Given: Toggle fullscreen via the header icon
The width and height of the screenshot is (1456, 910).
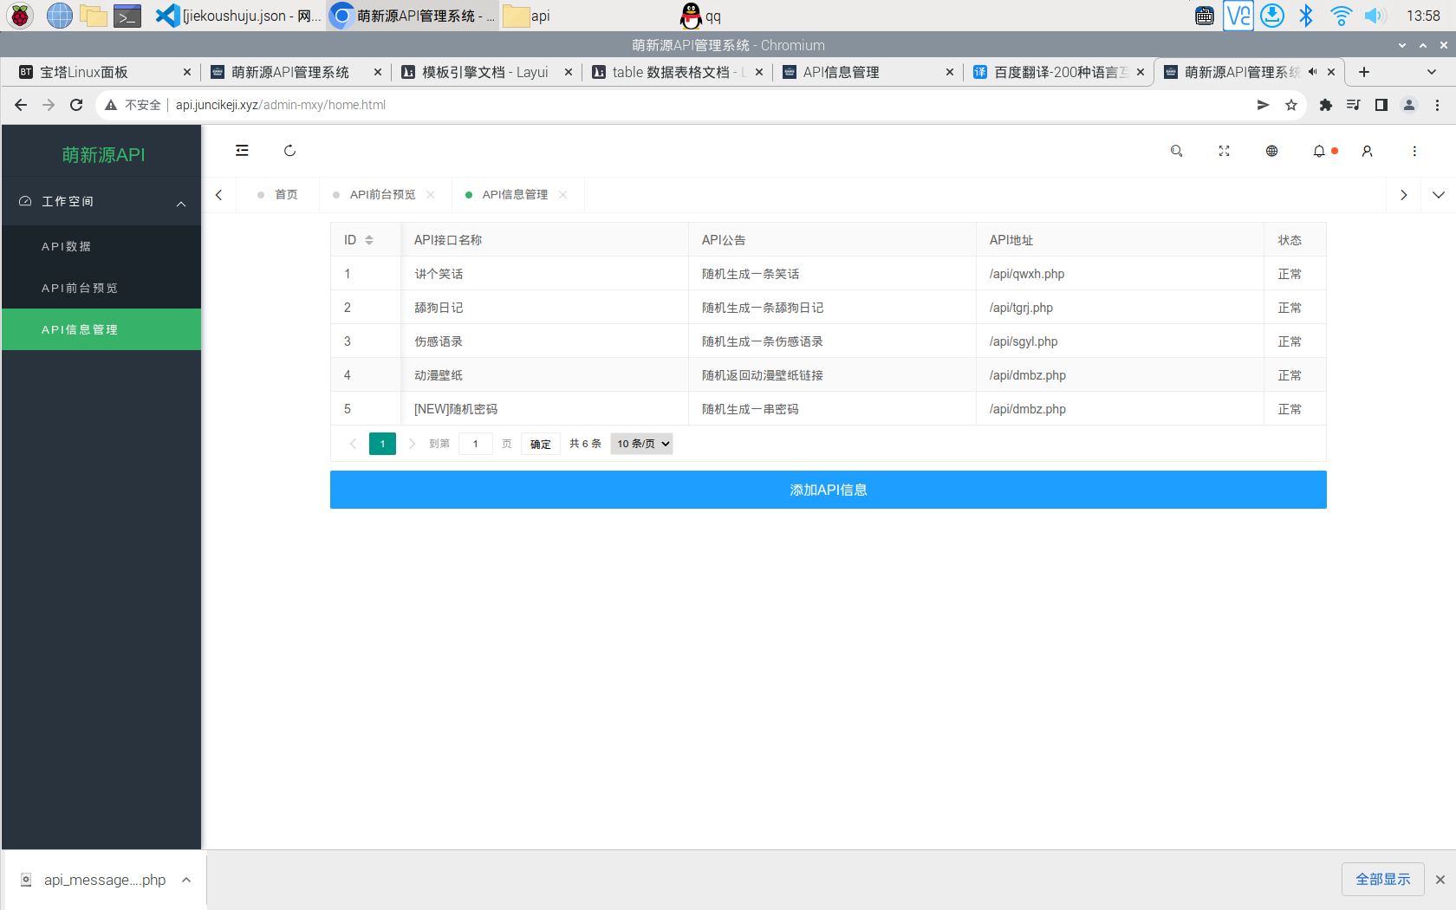Looking at the screenshot, I should coord(1224,151).
